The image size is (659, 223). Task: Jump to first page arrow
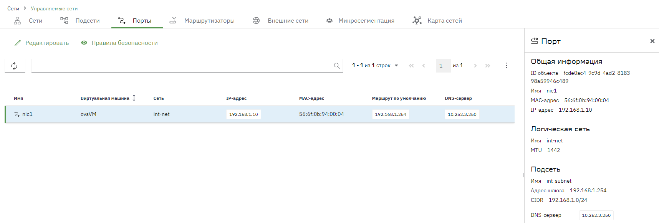point(411,66)
